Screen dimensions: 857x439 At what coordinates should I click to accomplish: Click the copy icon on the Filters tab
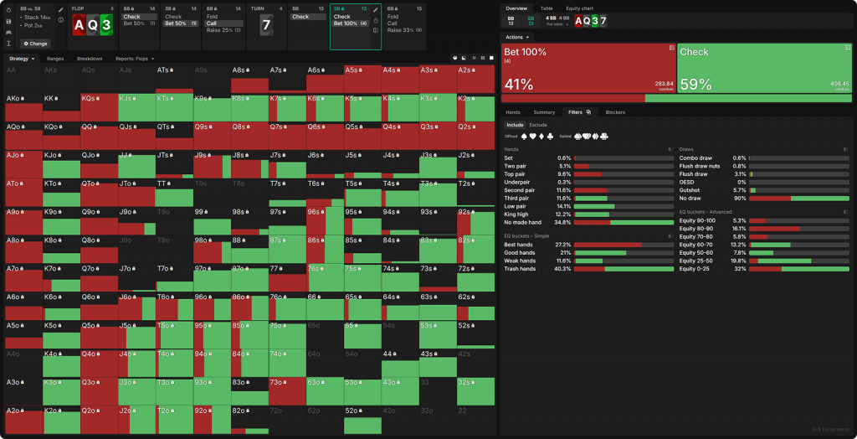[588, 111]
